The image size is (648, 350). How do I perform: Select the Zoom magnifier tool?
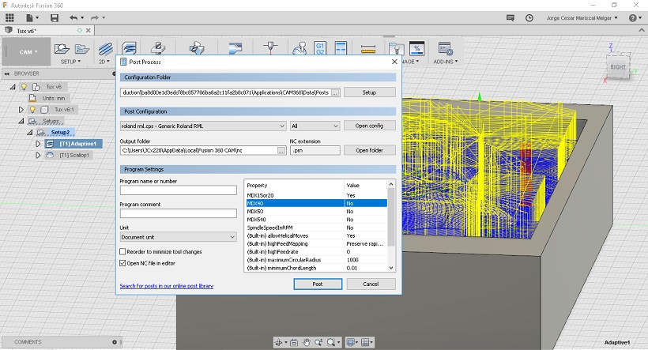(x=318, y=342)
